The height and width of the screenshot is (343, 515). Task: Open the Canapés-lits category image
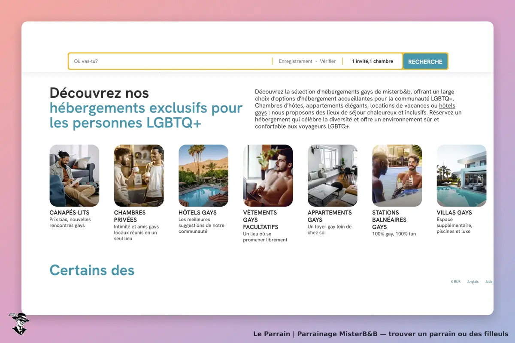[74, 175]
